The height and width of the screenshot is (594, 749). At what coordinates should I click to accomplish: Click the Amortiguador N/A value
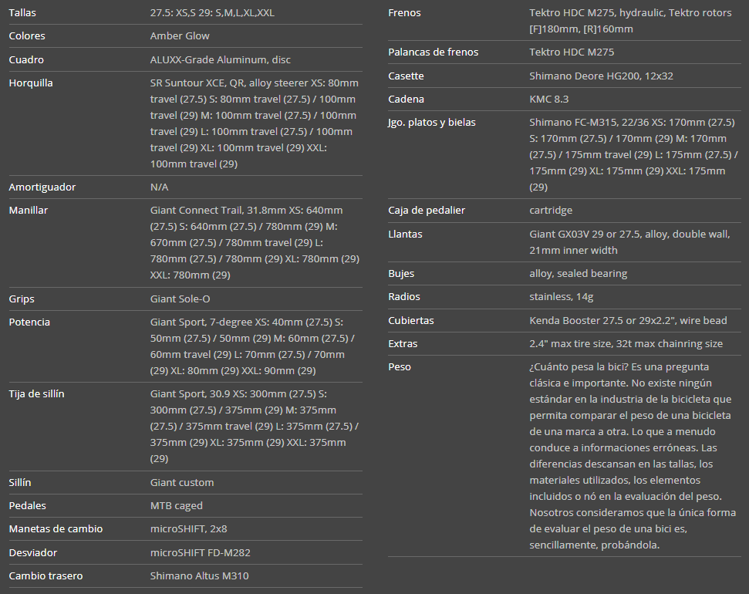[159, 187]
